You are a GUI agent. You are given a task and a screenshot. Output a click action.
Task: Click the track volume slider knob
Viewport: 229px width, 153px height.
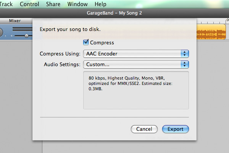tap(26, 36)
